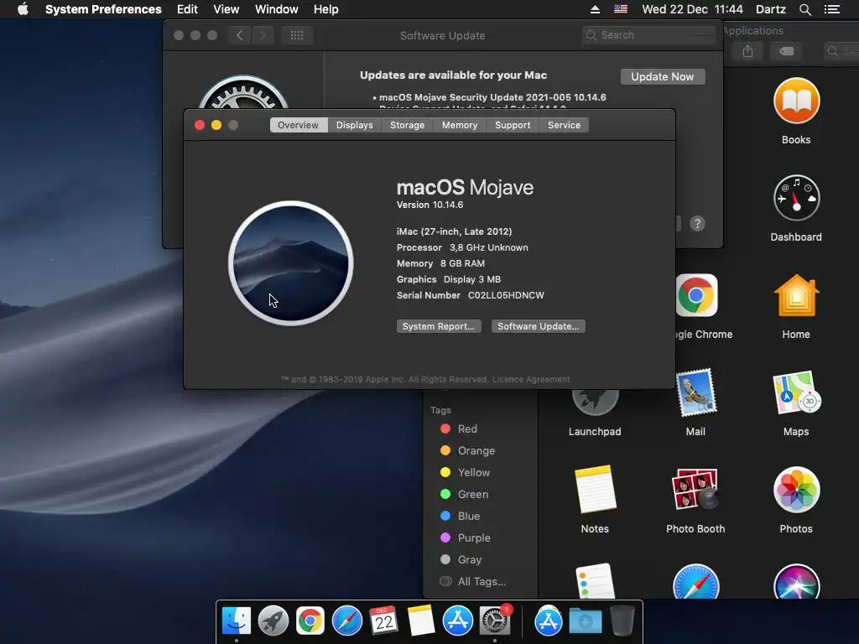859x644 pixels.
Task: Click the Software Update button
Action: coord(538,326)
